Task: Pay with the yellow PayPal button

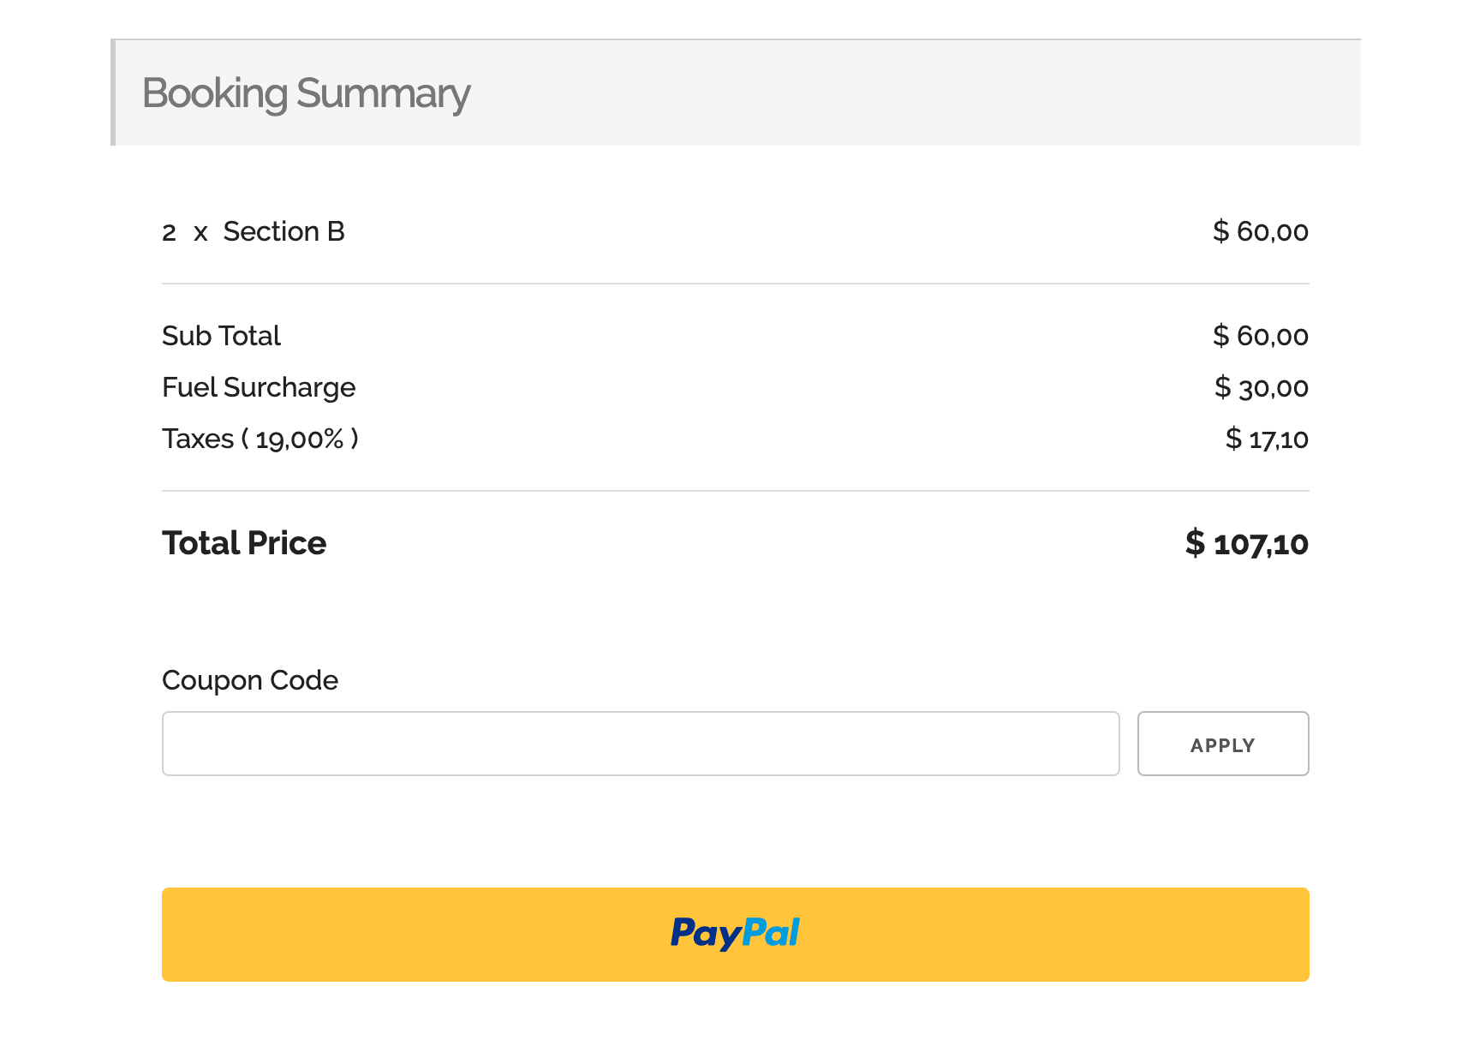Action: [x=1028, y=935]
